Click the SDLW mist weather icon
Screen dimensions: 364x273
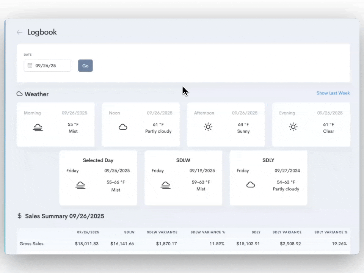point(165,185)
